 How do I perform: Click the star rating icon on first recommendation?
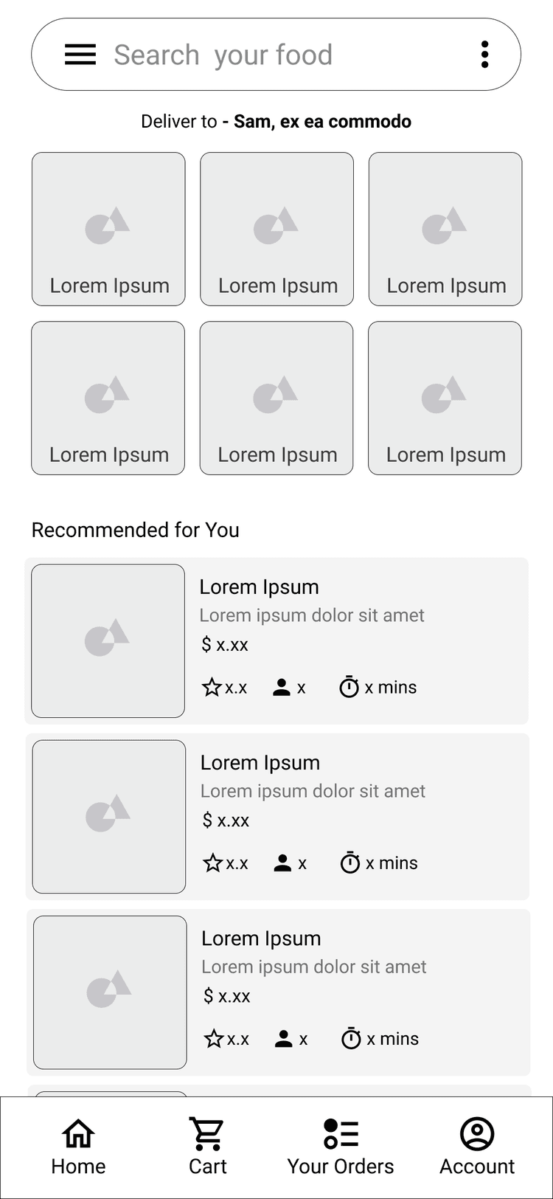212,688
